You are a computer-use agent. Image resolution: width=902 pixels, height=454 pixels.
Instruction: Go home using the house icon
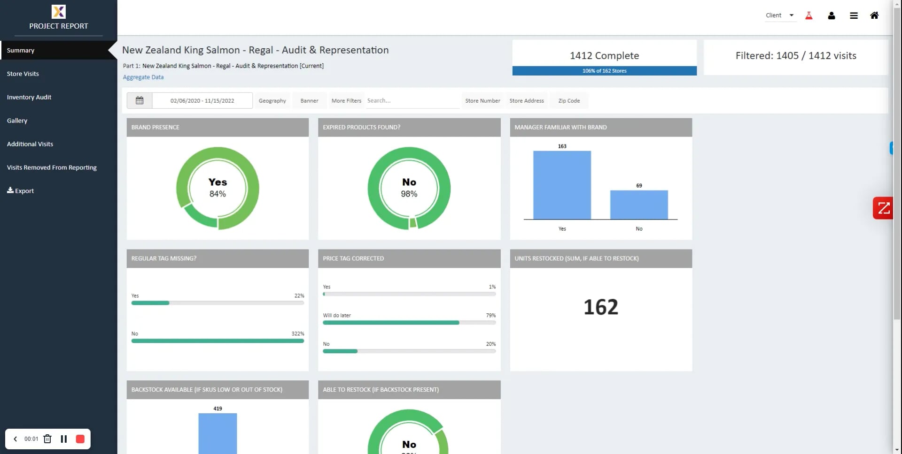tap(874, 15)
